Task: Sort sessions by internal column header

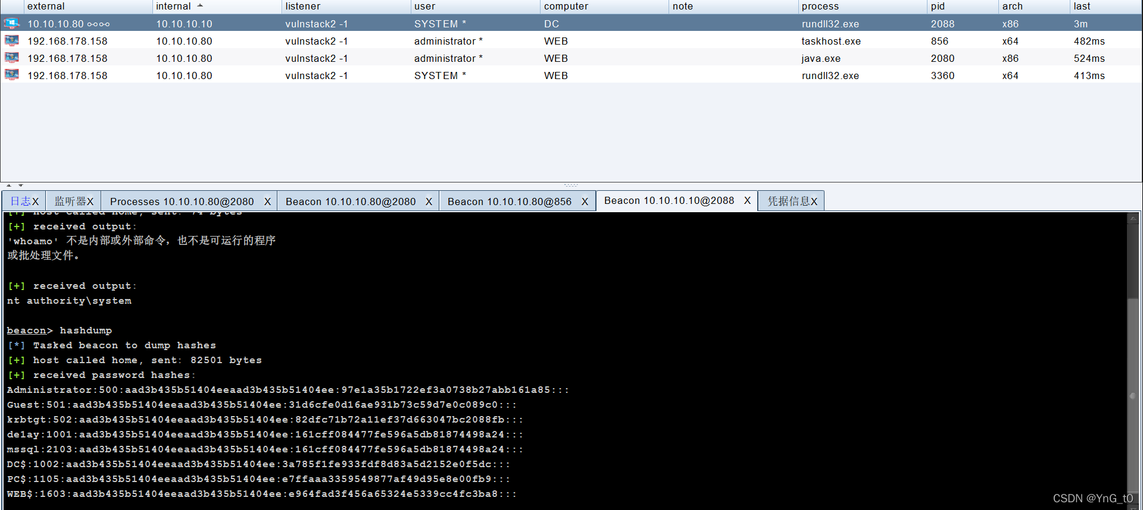Action: tap(217, 7)
